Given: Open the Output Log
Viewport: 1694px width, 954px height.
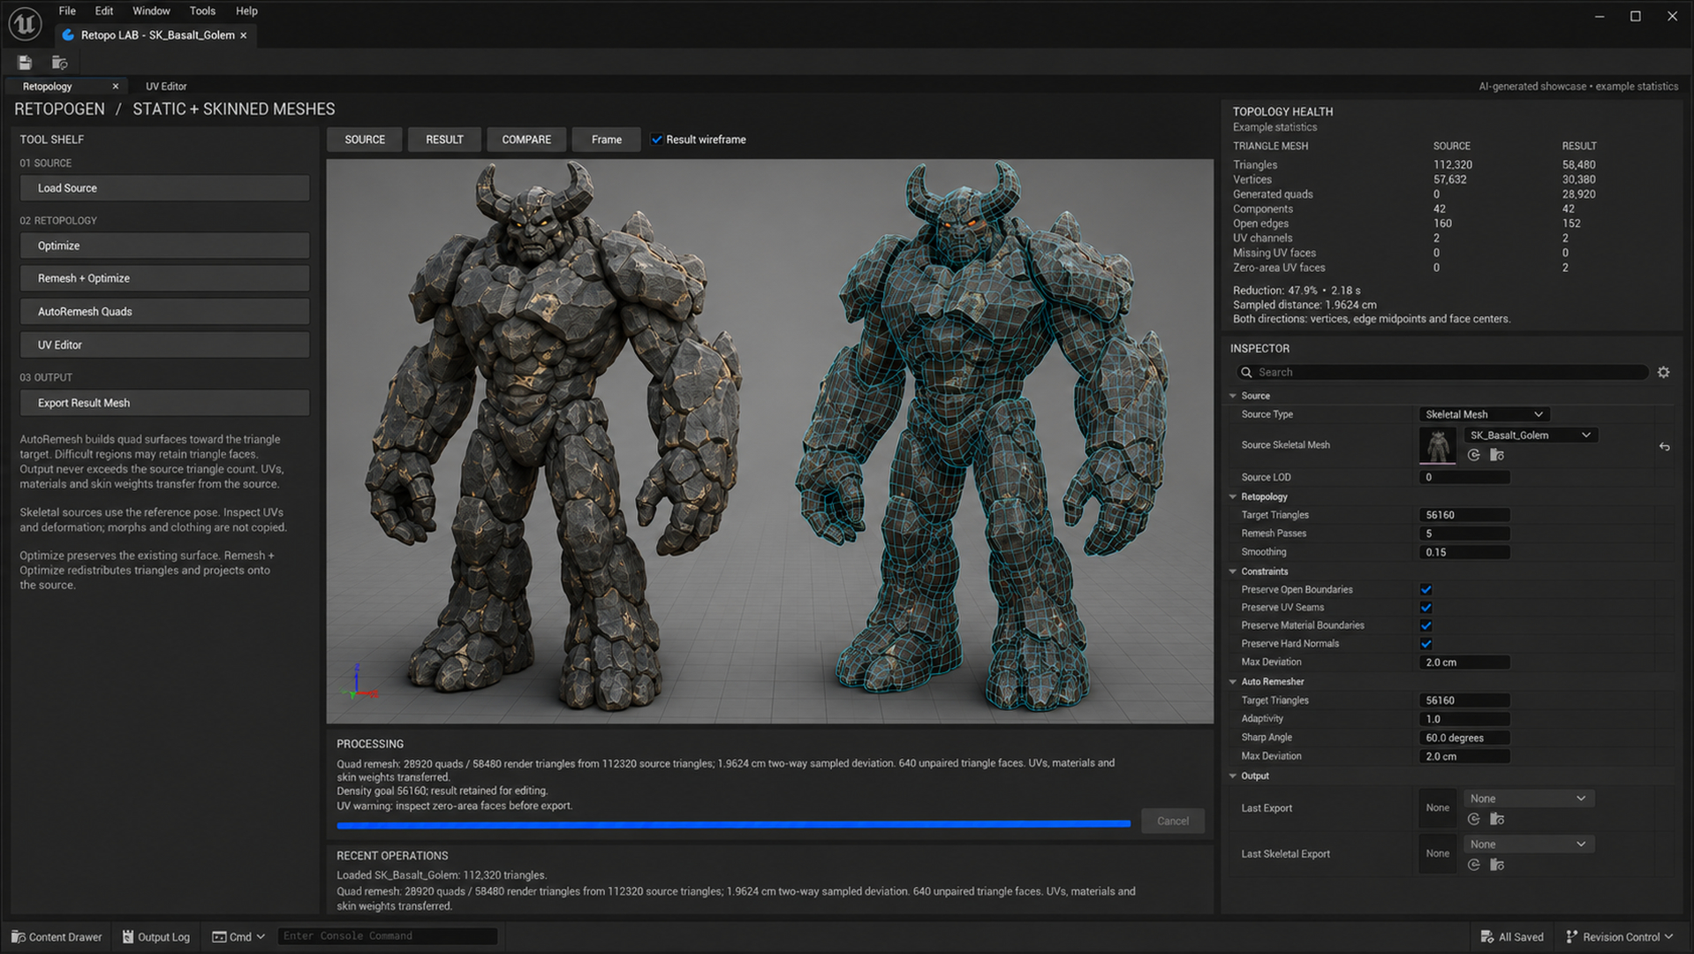Looking at the screenshot, I should (156, 936).
